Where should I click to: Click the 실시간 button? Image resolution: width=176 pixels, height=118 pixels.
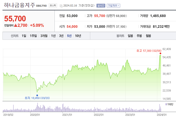pos(101,5)
